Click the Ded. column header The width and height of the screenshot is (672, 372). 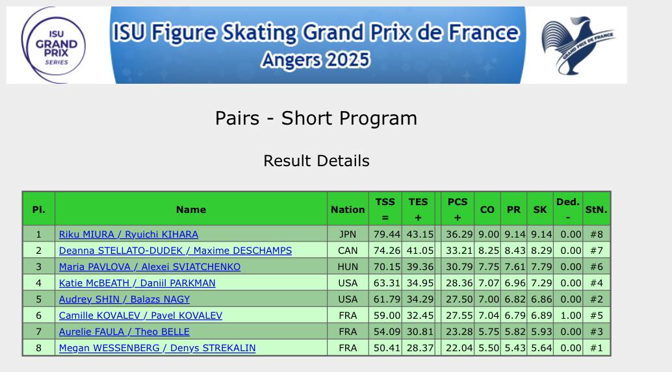point(567,209)
